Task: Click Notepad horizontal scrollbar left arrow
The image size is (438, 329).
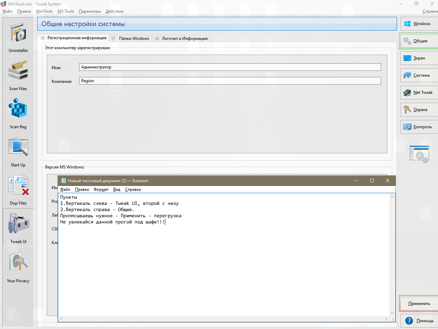Action: tap(61, 319)
